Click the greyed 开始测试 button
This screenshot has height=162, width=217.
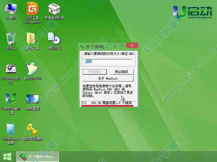[95, 72]
